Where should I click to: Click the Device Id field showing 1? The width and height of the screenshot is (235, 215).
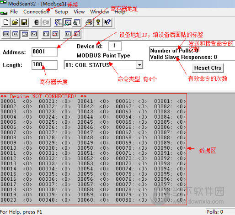pyautogui.click(x=115, y=46)
